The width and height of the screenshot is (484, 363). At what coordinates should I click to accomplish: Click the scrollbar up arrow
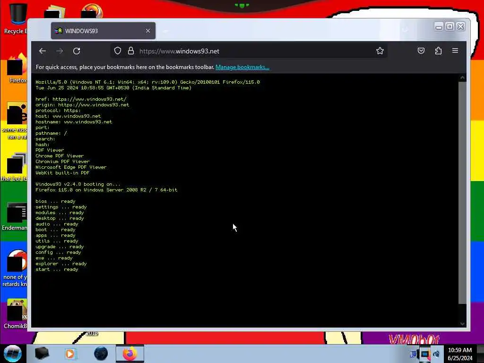[462, 78]
